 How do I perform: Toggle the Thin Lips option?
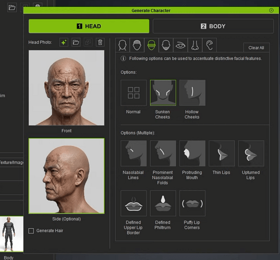tap(222, 153)
